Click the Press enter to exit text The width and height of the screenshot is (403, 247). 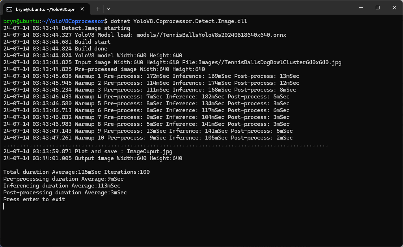(34, 199)
